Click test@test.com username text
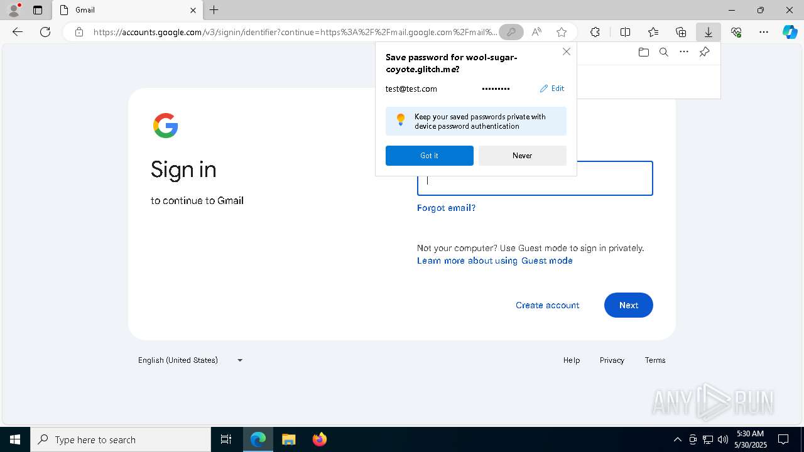The height and width of the screenshot is (452, 804). click(x=411, y=89)
